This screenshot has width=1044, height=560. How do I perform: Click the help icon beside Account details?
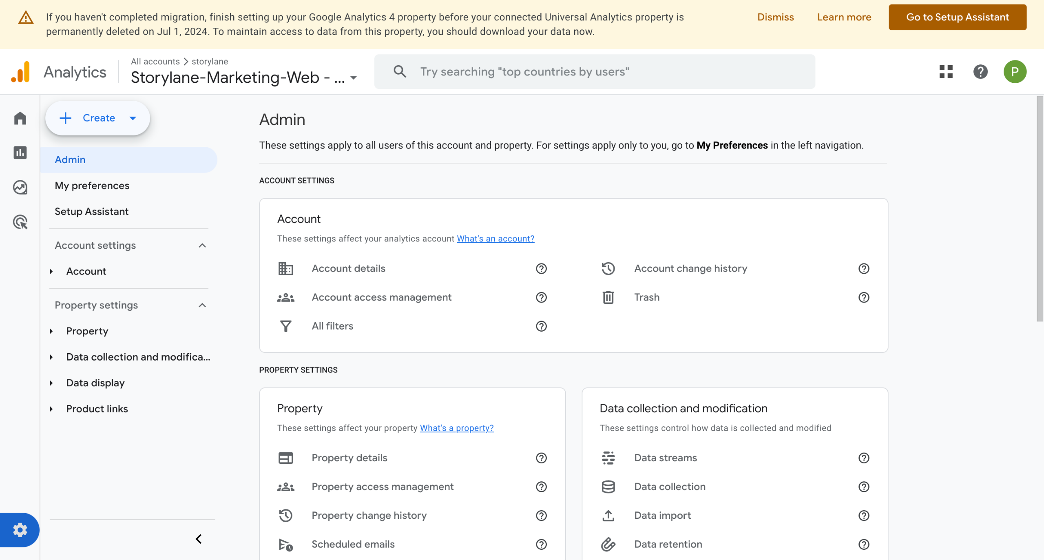(541, 269)
